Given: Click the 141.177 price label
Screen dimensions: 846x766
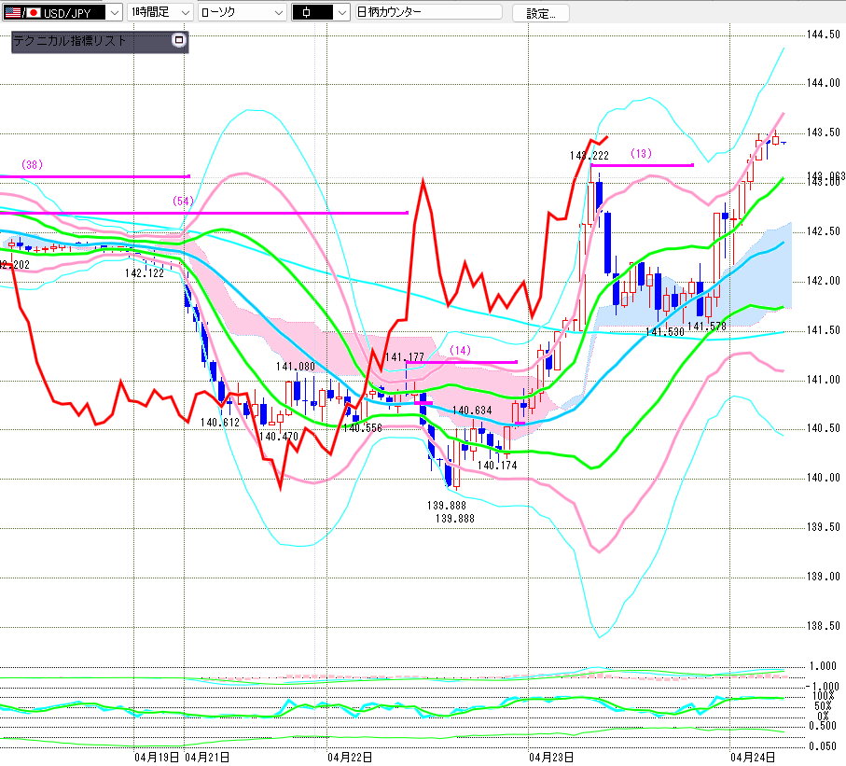Looking at the screenshot, I should (x=405, y=357).
